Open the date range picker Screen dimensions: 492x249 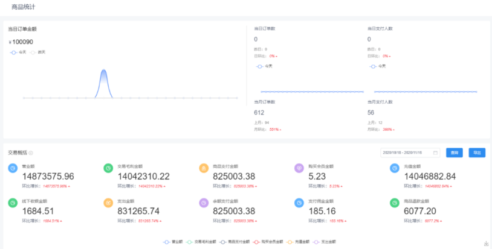[x=406, y=153]
